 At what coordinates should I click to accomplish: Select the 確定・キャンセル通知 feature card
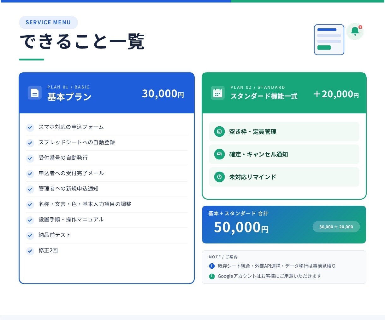(284, 154)
